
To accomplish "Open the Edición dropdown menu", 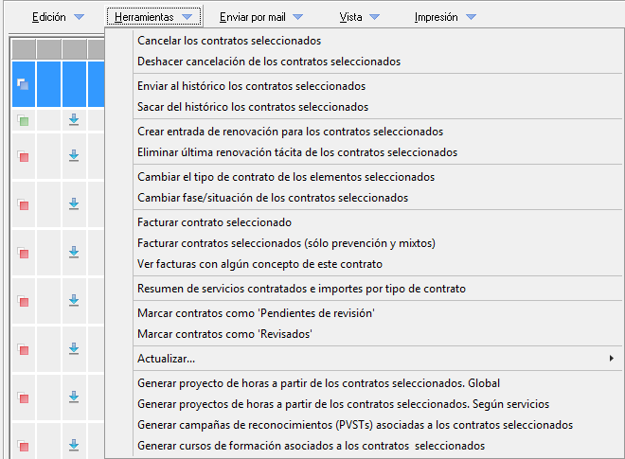I will 58,17.
